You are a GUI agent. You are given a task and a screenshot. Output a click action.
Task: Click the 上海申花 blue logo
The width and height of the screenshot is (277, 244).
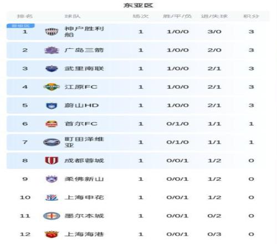(52, 197)
